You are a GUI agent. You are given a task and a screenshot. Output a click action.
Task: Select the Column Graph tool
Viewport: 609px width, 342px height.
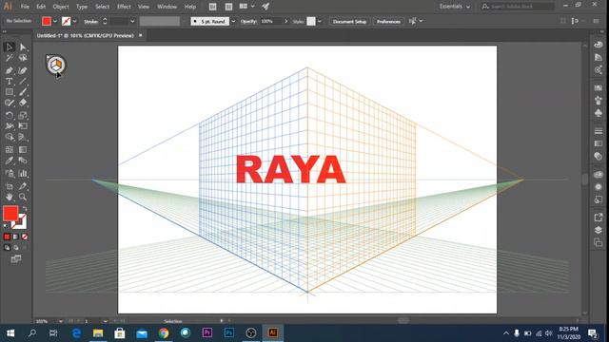tap(23, 173)
